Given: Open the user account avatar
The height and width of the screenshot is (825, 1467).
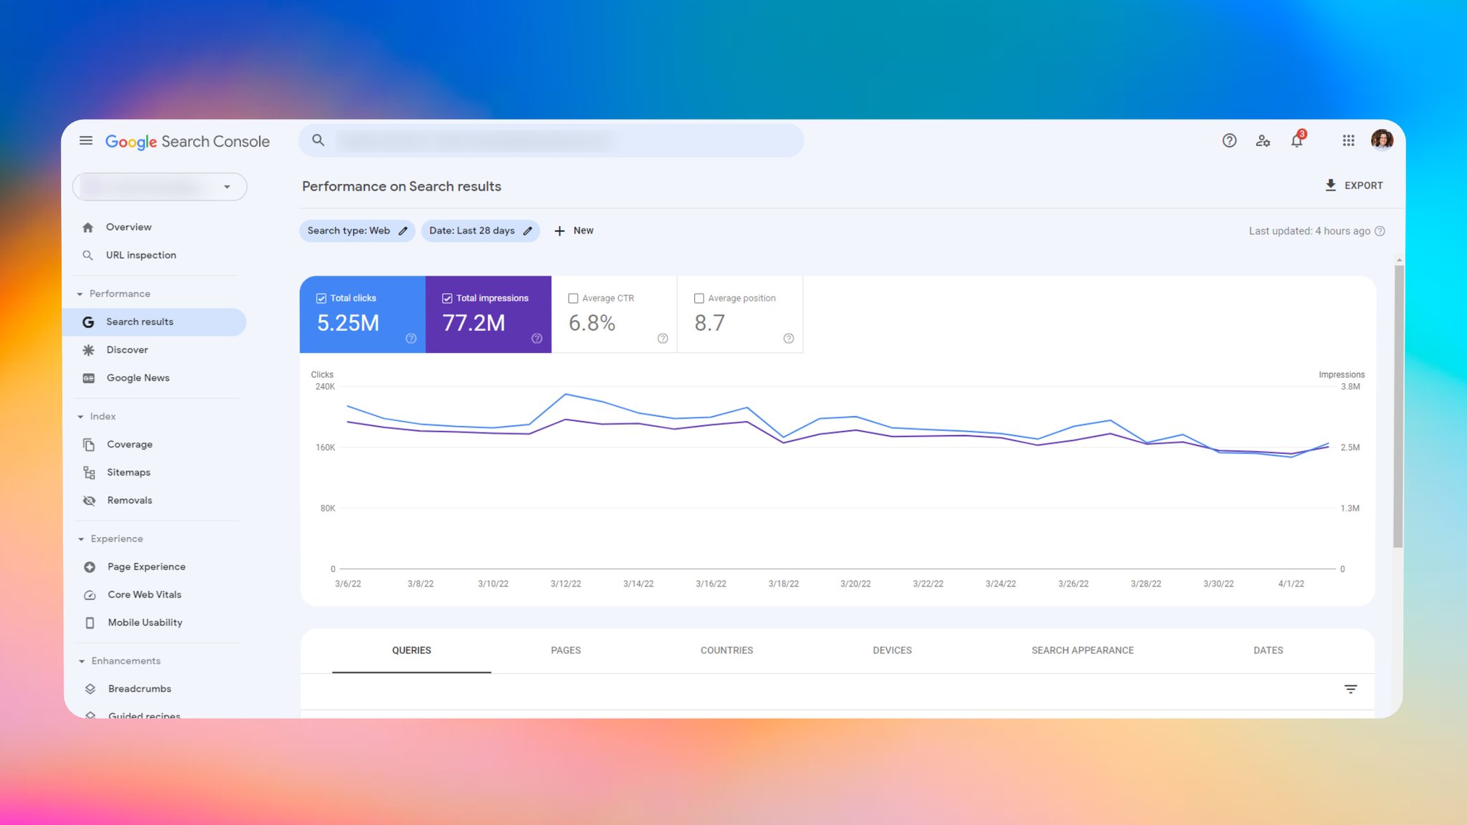Looking at the screenshot, I should coord(1382,140).
